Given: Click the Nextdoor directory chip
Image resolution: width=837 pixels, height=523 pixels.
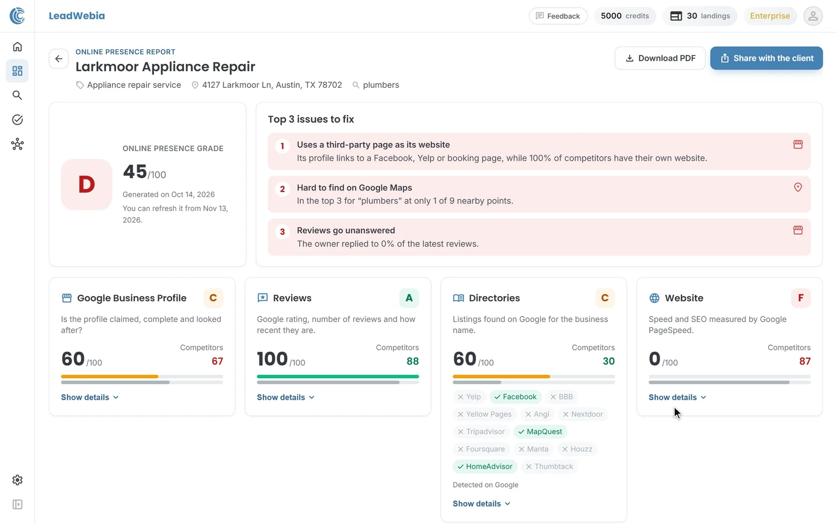Looking at the screenshot, I should click(583, 414).
